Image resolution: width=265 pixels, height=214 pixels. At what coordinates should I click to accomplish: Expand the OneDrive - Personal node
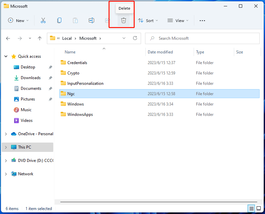pyautogui.click(x=6, y=134)
